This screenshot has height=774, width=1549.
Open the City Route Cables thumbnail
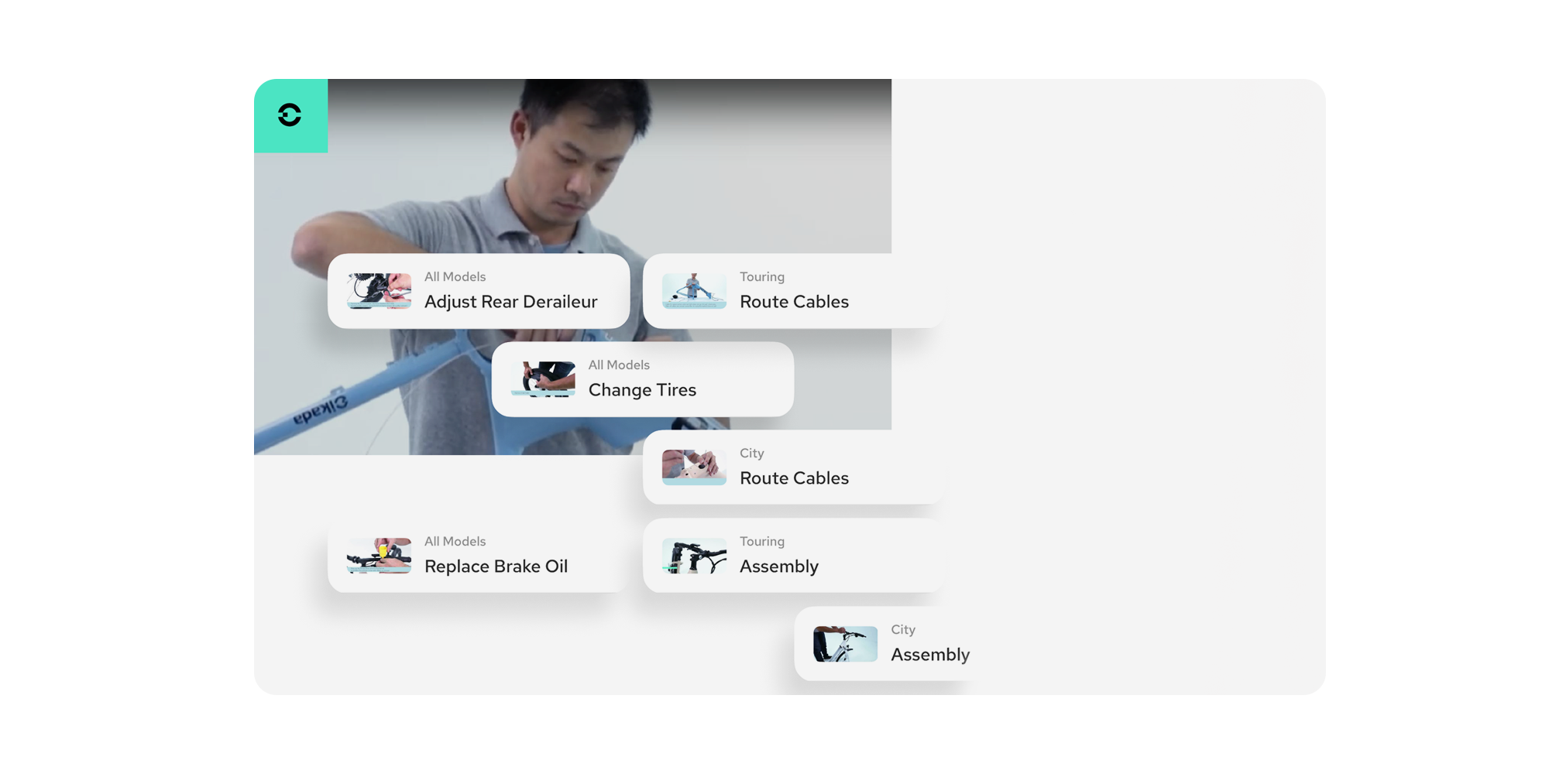tap(694, 467)
